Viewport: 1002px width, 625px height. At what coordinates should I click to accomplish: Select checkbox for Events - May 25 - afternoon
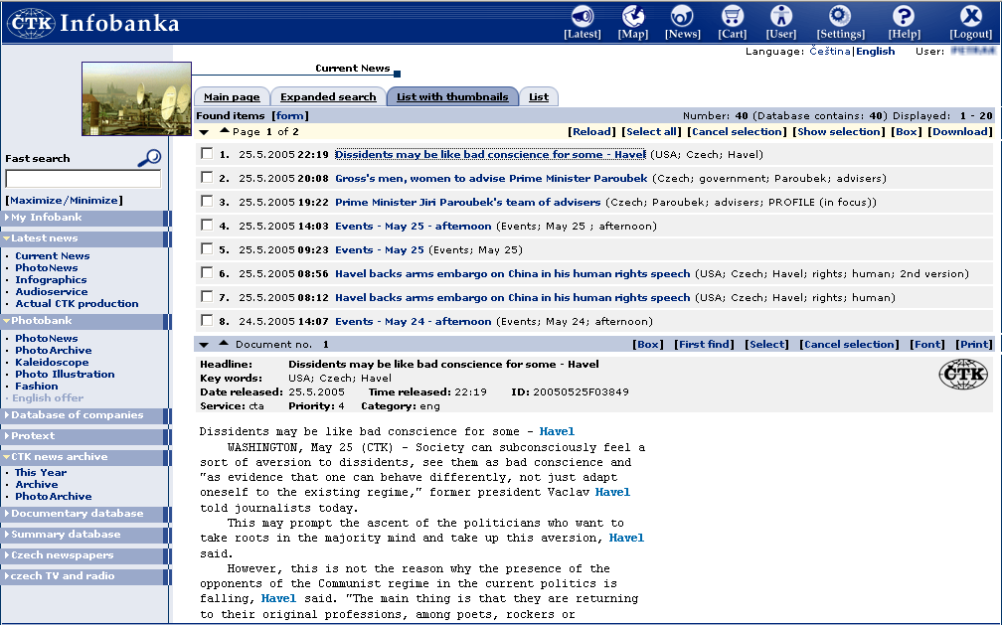tap(207, 226)
